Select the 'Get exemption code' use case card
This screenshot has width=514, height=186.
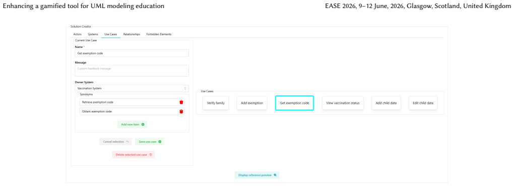point(294,103)
